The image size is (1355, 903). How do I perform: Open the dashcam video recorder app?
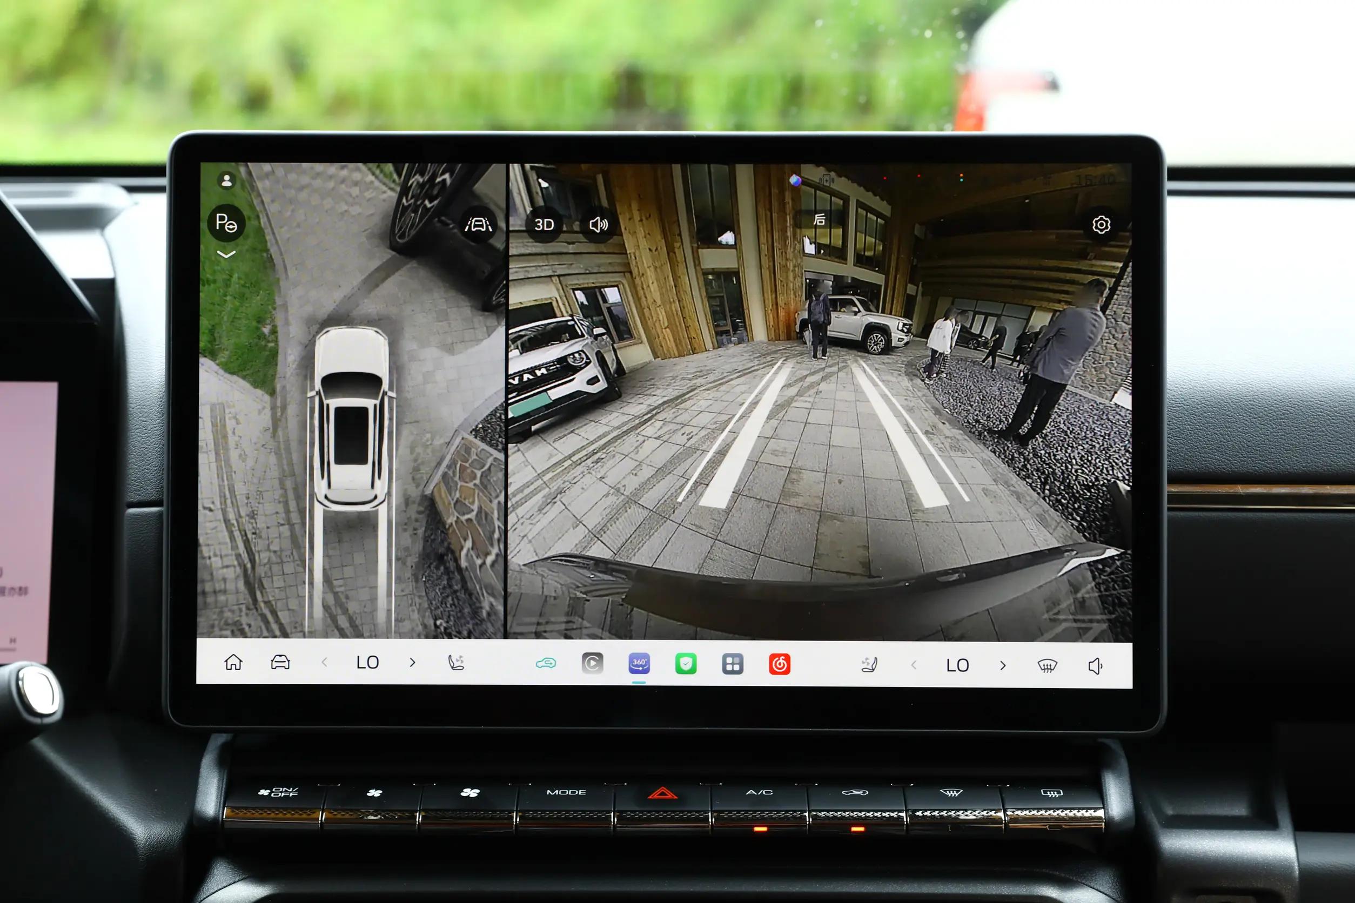click(x=592, y=663)
